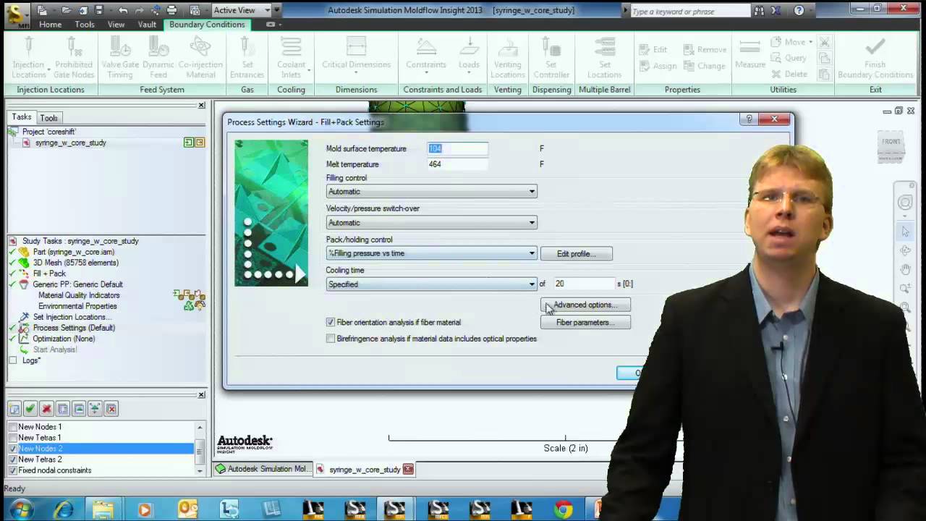The height and width of the screenshot is (521, 926).
Task: Click the Injection Locations ribbon icon
Action: (x=28, y=48)
